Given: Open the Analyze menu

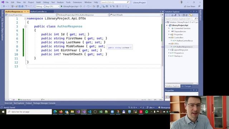Looking at the screenshot, I should click(60, 3).
